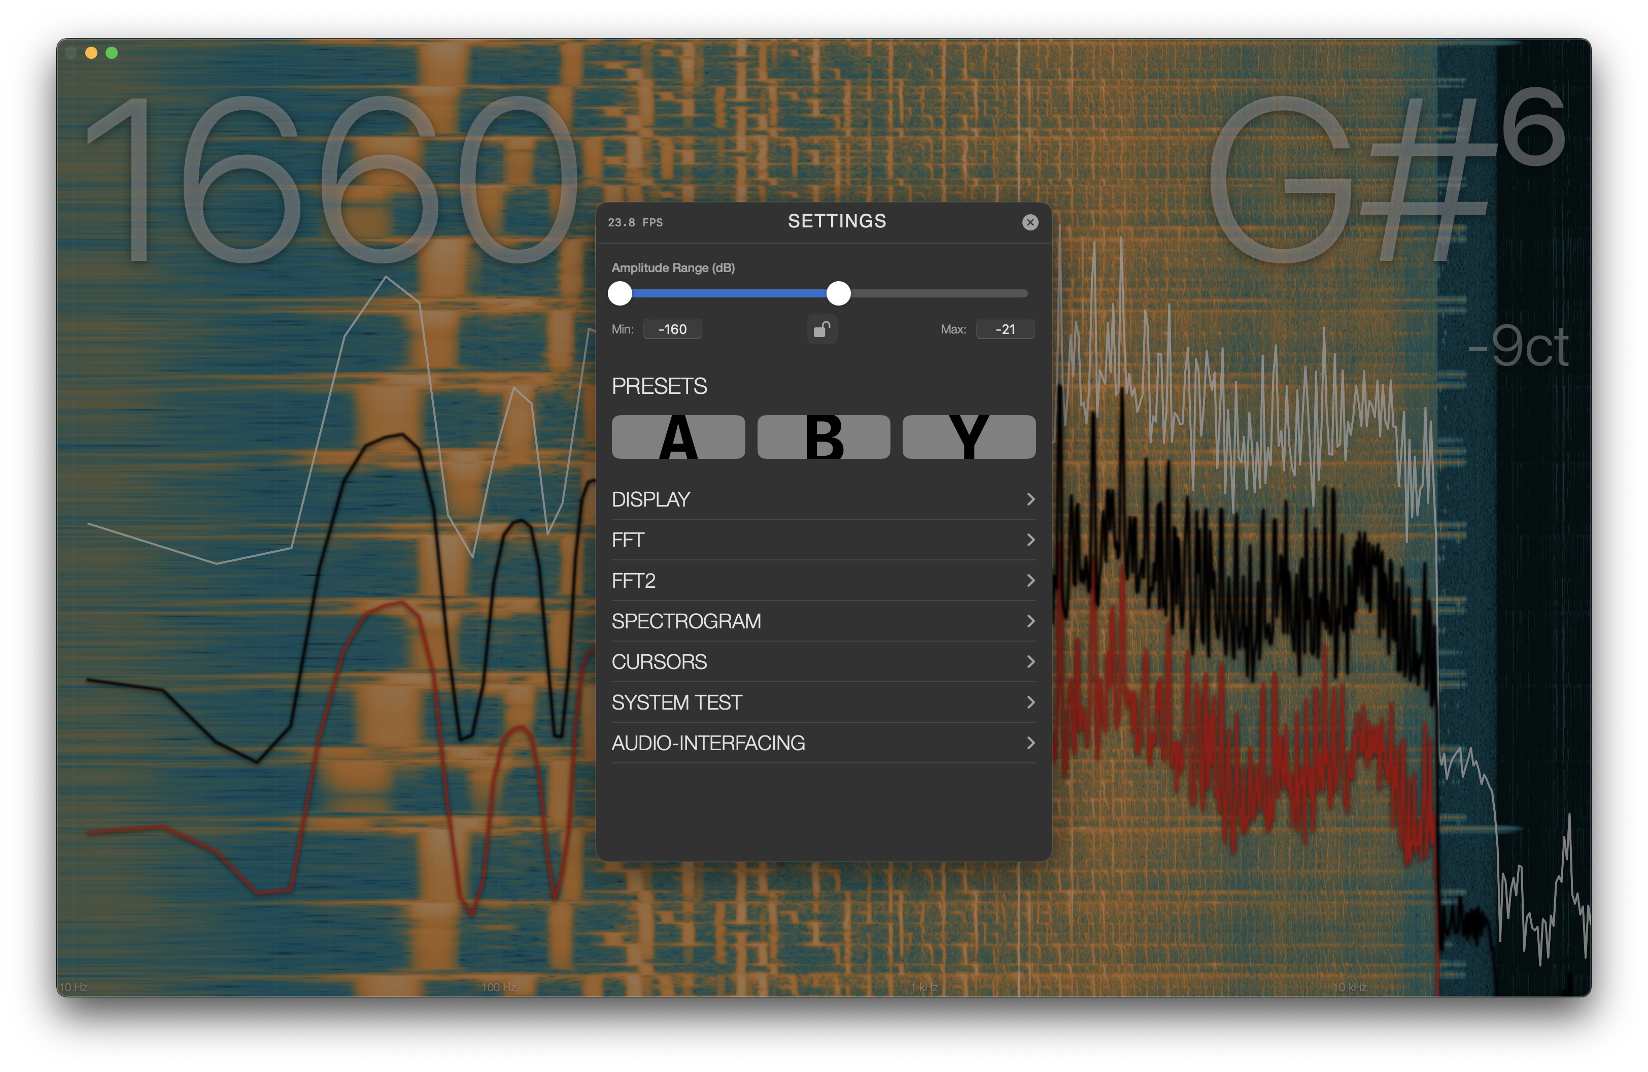Click the FFT section arrow icon

1031,540
